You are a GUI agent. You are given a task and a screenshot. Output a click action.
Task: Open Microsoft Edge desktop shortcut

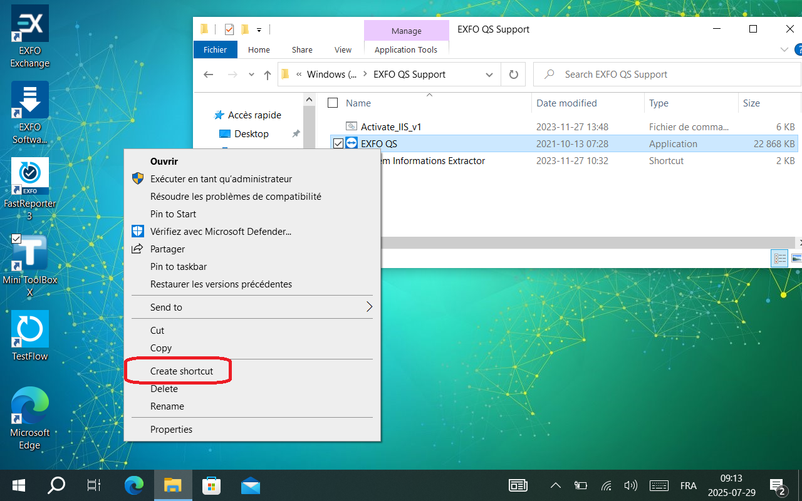point(29,418)
